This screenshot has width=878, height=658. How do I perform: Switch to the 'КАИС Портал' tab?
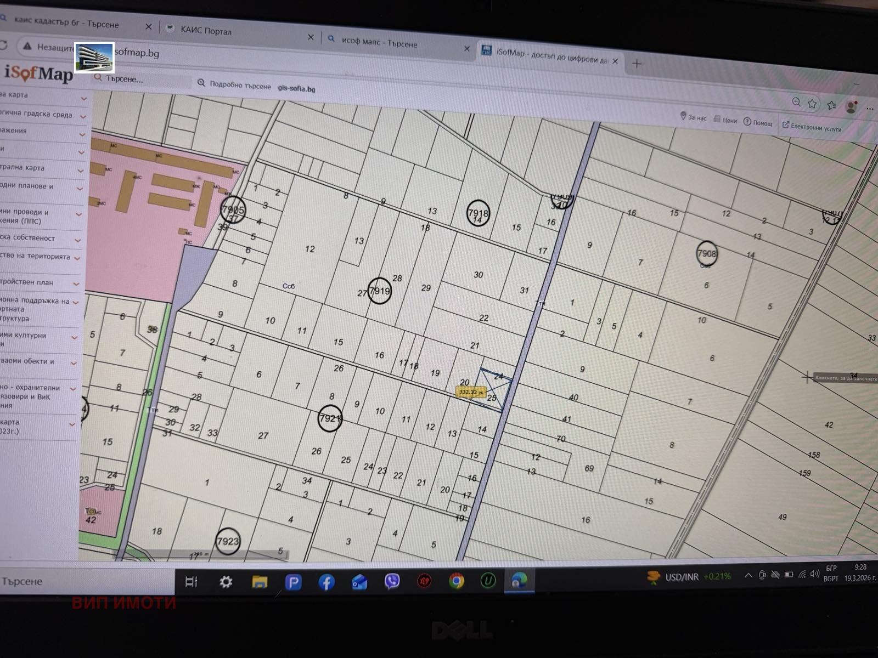[206, 31]
